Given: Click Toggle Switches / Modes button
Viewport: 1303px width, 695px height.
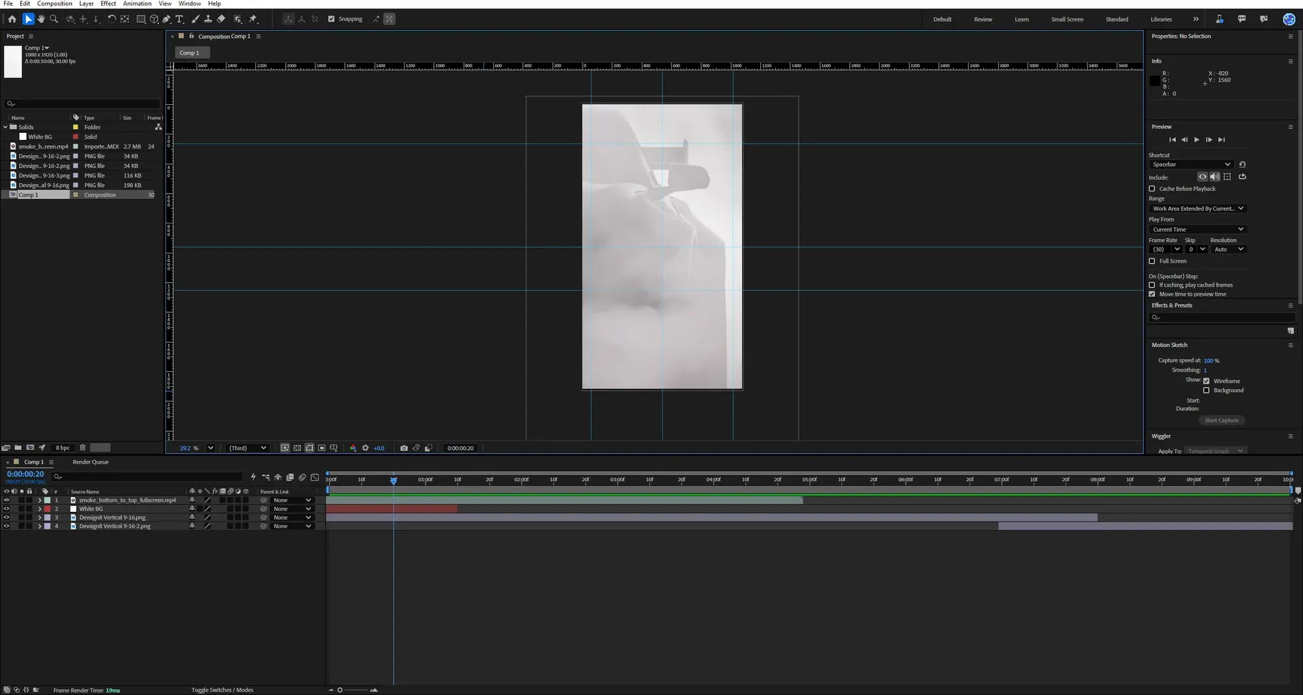Looking at the screenshot, I should pos(222,690).
